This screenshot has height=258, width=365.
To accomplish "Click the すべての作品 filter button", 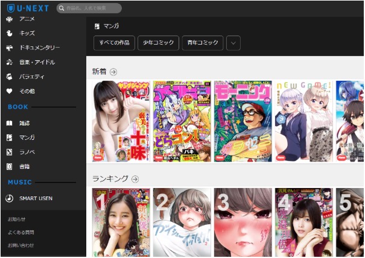I will tap(114, 43).
